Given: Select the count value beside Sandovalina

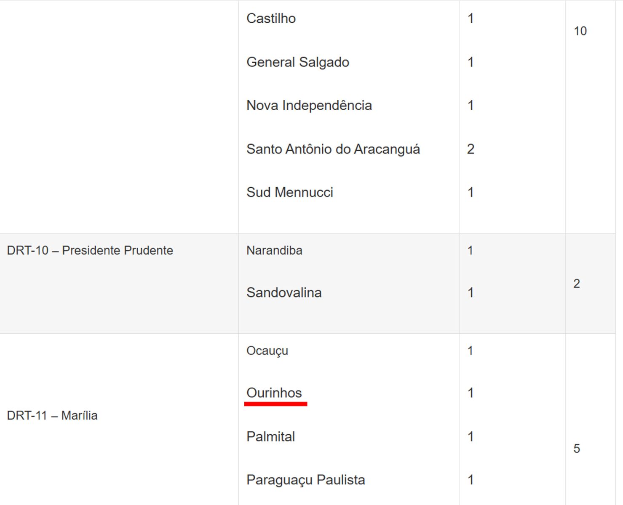Looking at the screenshot, I should point(471,292).
